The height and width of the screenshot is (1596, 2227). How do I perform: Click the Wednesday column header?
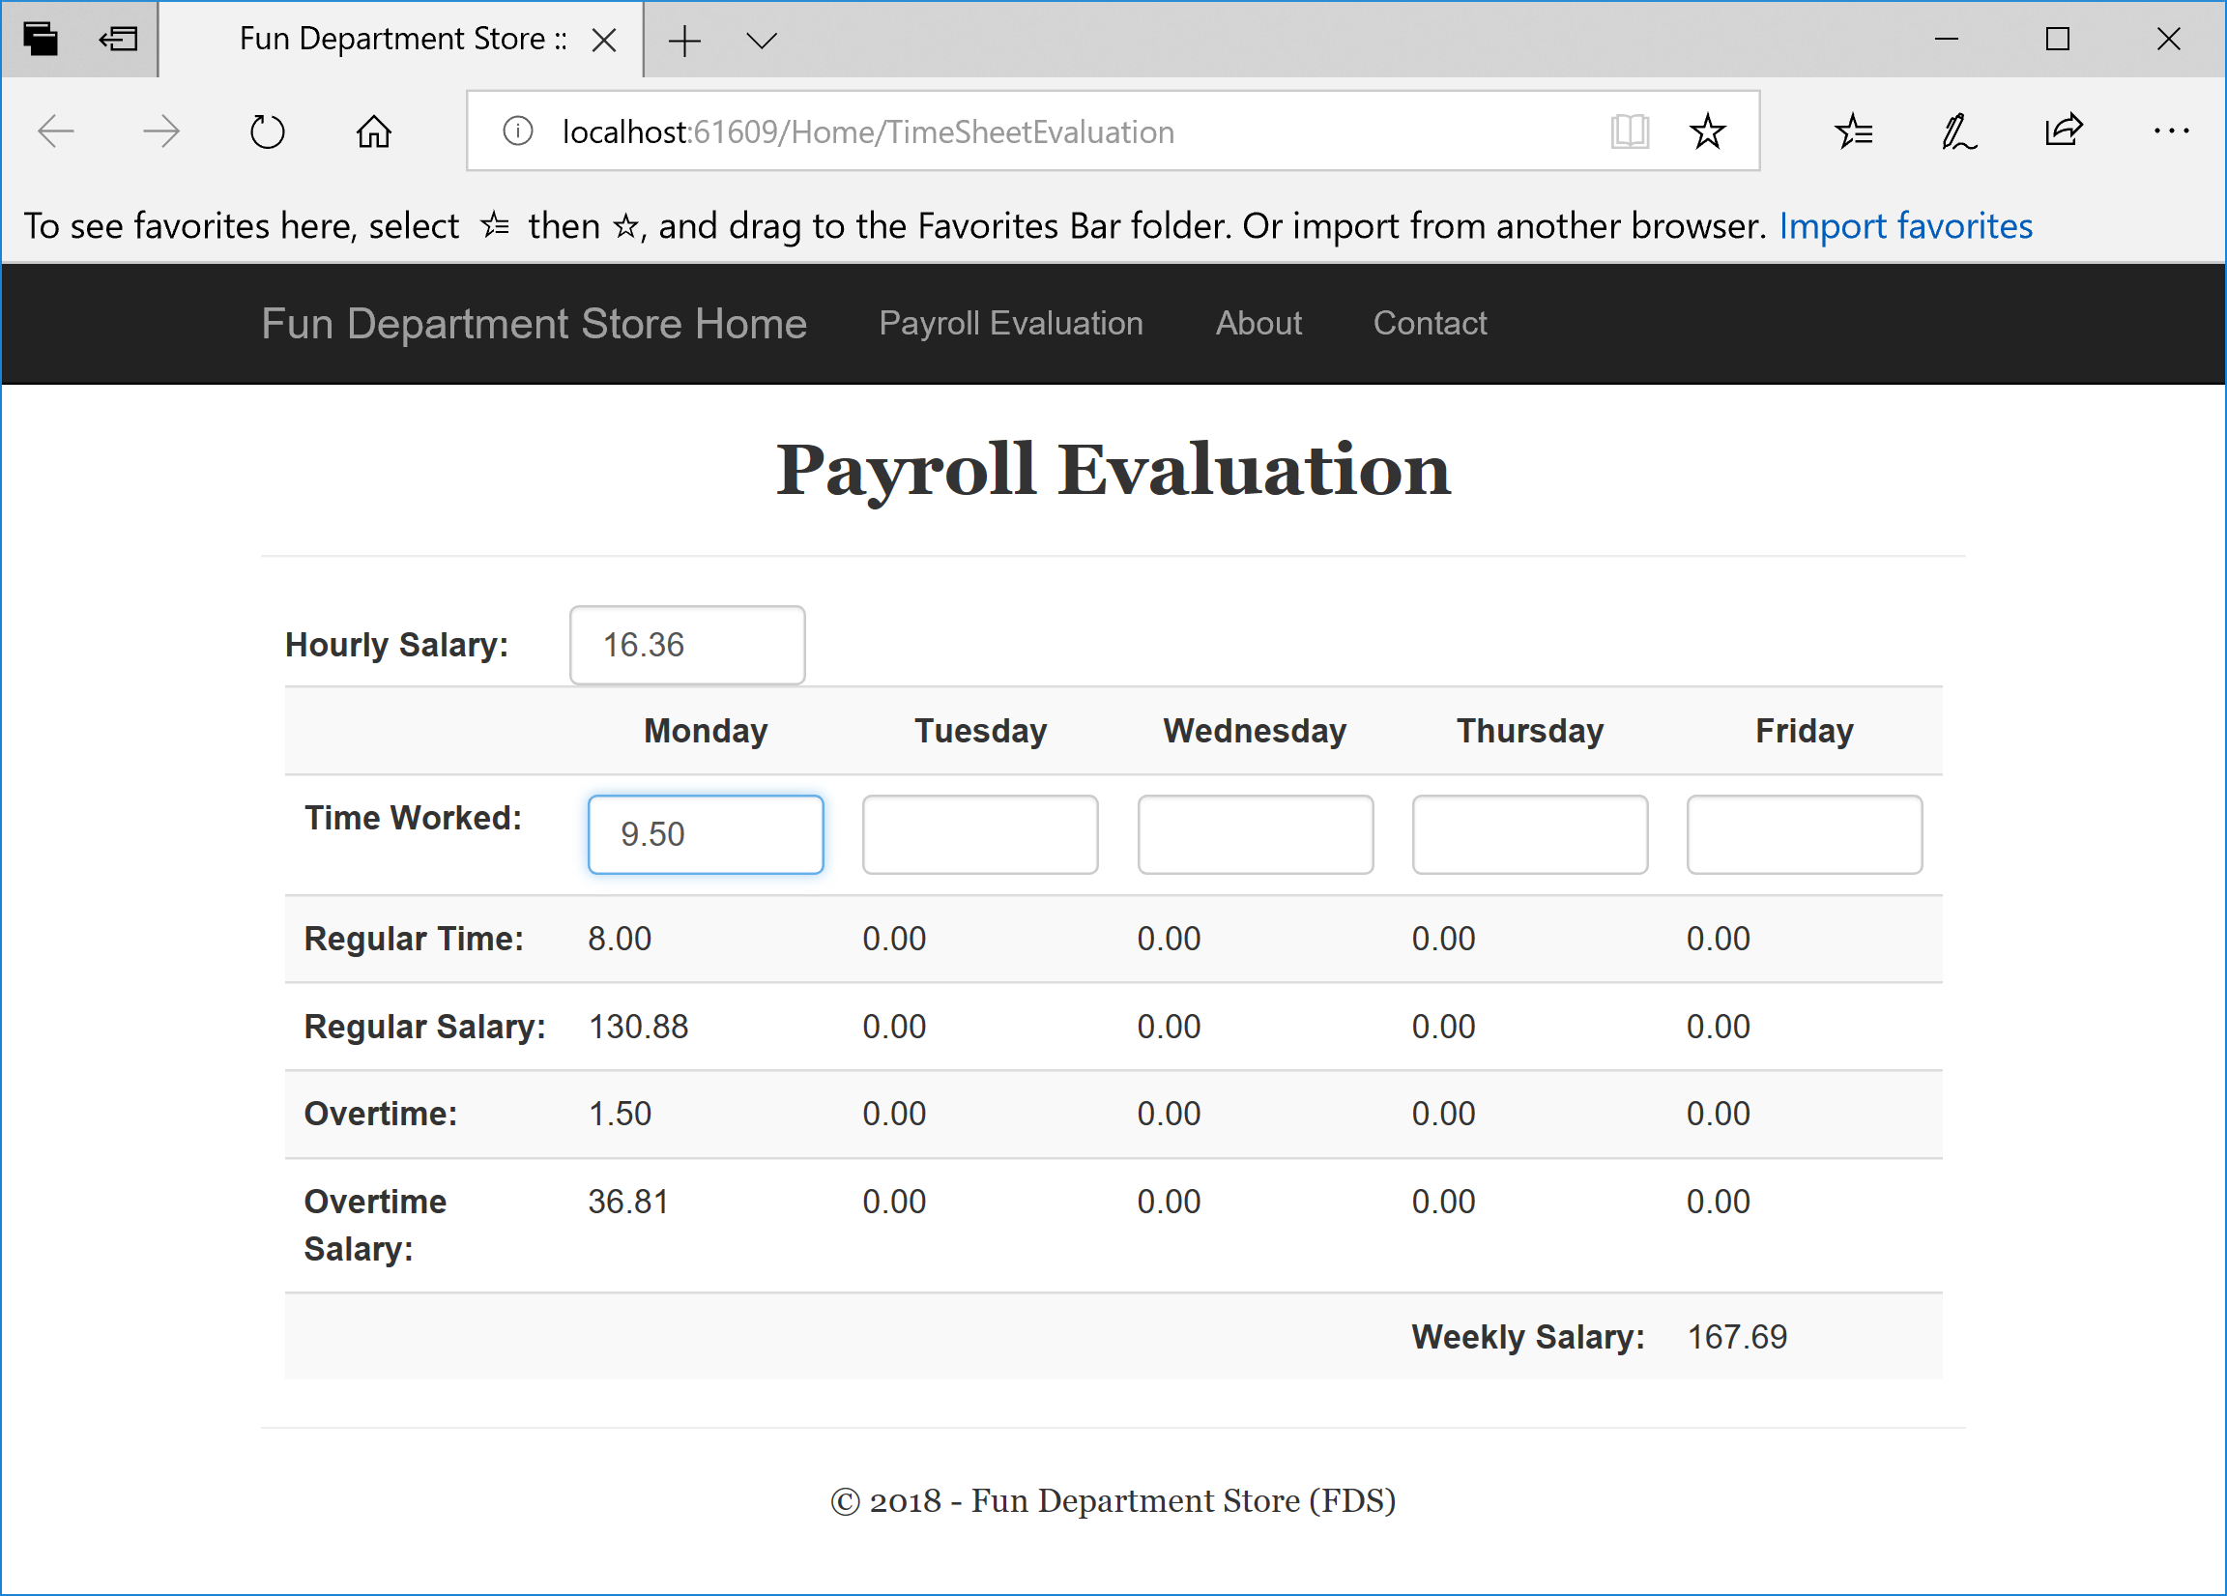pyautogui.click(x=1255, y=731)
